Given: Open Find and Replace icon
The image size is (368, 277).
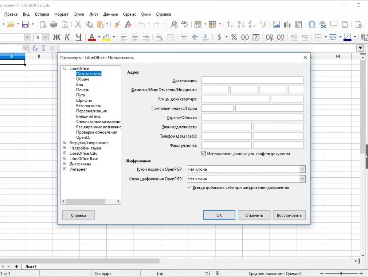Looking at the screenshot, I should pyautogui.click(x=174, y=24).
